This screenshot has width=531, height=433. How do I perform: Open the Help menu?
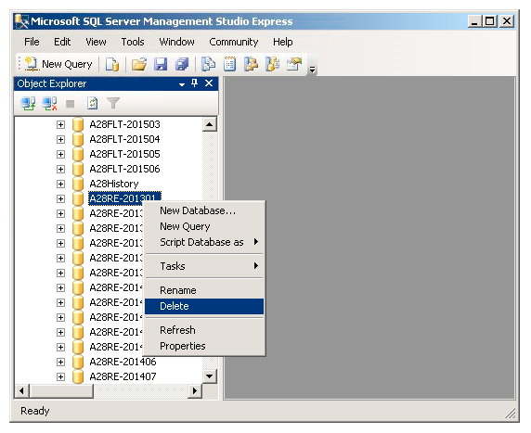click(x=283, y=42)
